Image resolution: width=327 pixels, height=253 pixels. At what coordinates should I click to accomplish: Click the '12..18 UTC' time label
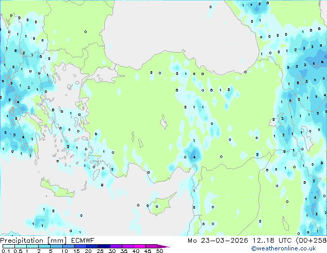[272, 241]
